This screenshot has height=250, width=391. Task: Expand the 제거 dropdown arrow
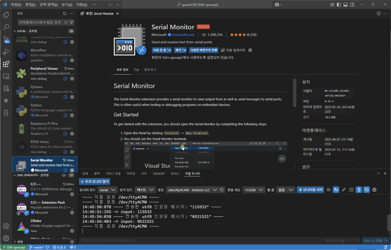tap(185, 50)
